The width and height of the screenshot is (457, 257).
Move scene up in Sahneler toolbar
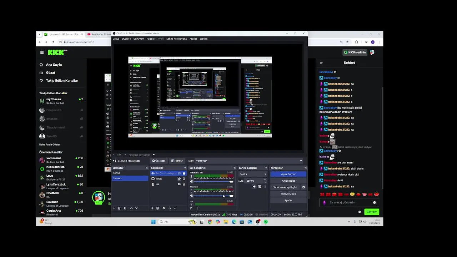(131, 208)
